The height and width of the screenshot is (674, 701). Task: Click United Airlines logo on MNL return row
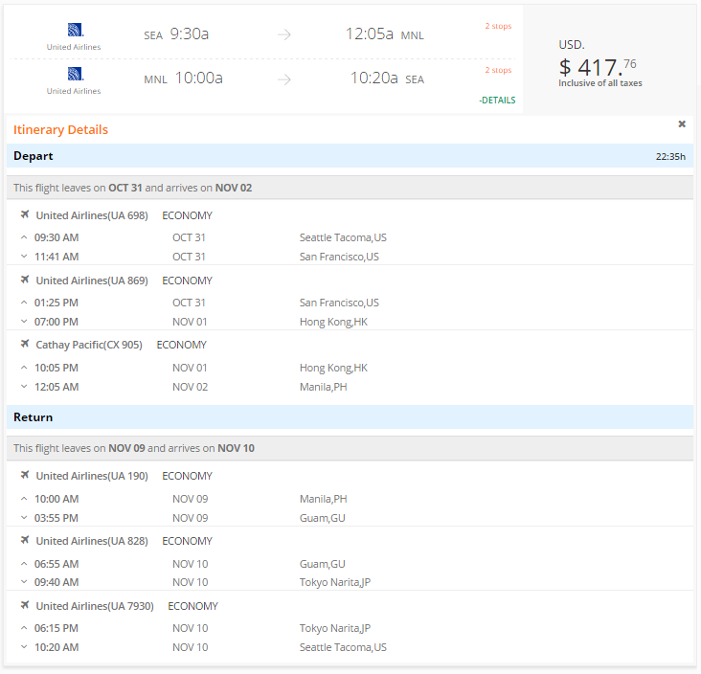pyautogui.click(x=75, y=74)
